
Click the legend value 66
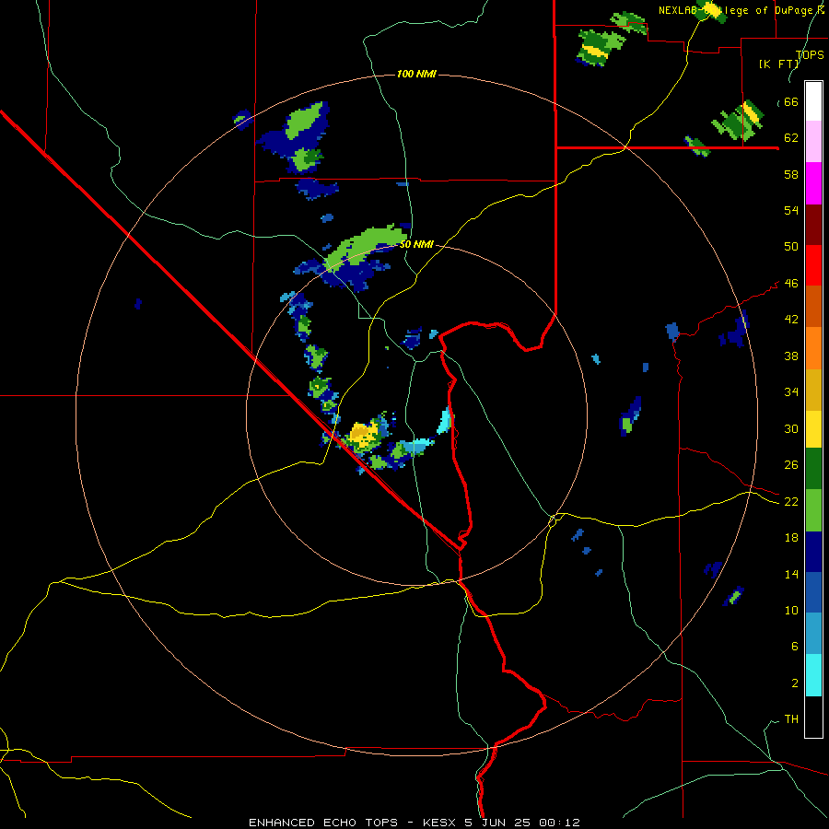791,101
